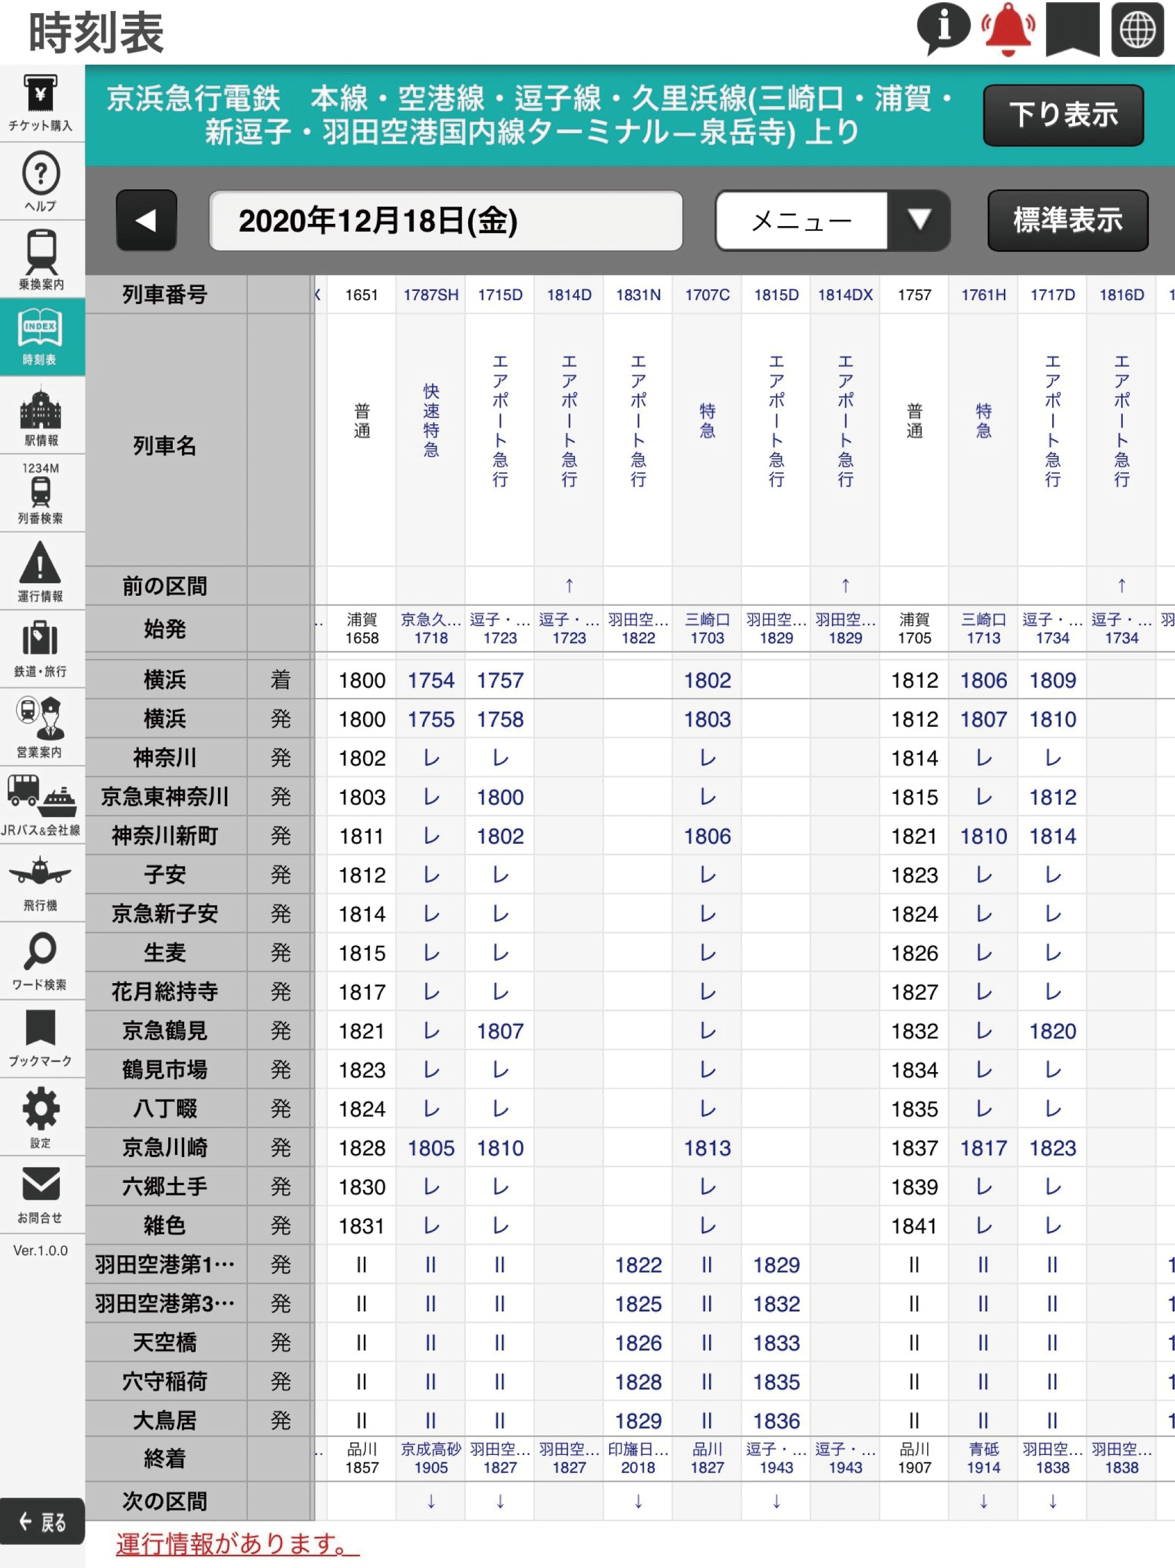Select station row 京急川崎

[165, 1148]
